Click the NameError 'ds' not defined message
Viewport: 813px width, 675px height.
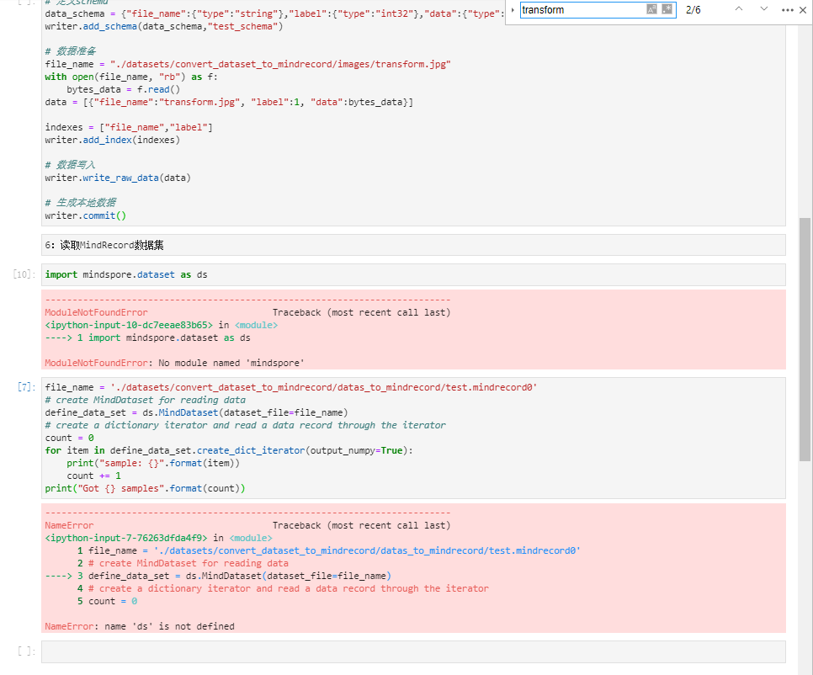[140, 626]
